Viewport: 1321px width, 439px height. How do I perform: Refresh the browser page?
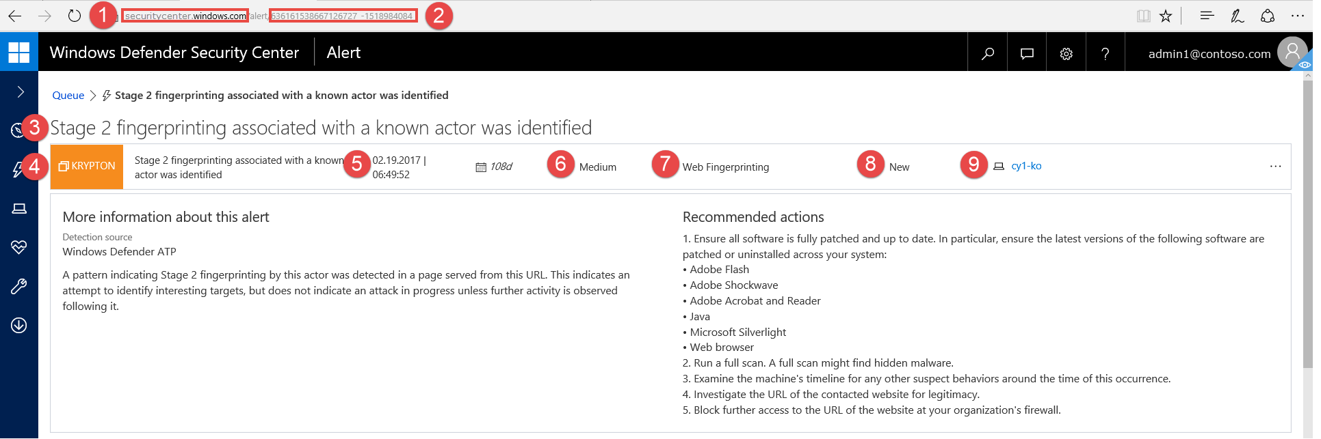pos(75,16)
